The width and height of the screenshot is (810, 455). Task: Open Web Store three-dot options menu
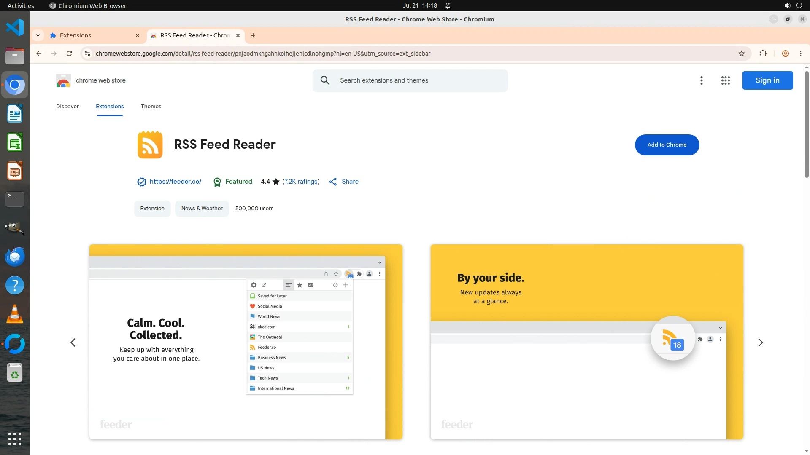tap(701, 80)
